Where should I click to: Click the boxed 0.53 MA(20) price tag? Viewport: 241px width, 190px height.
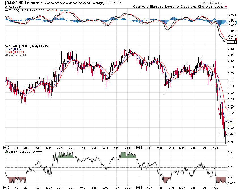pyautogui.click(x=231, y=108)
